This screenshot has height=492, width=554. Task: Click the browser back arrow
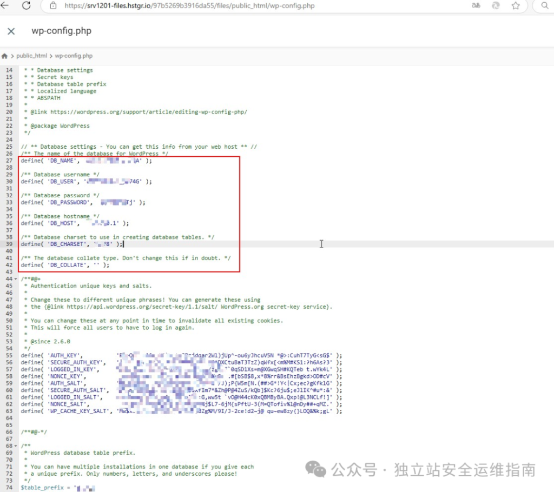[x=4, y=5]
